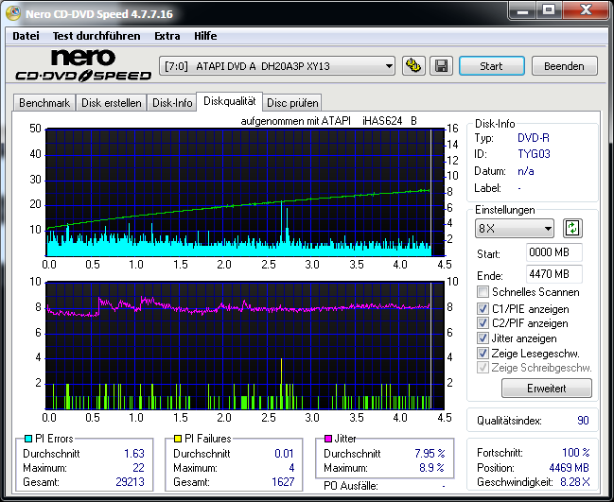The image size is (614, 502).
Task: Click the PO Ausfälle label
Action: click(x=350, y=486)
